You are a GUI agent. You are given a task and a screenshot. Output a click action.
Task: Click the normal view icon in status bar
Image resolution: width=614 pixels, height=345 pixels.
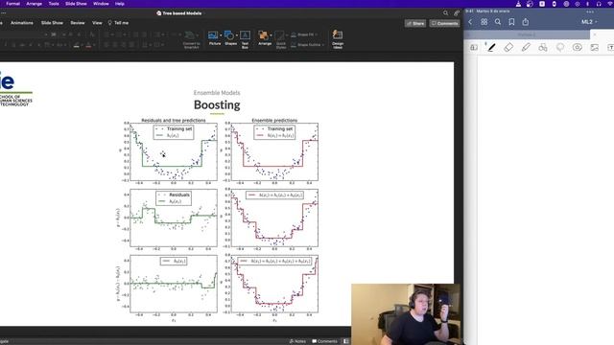click(345, 341)
